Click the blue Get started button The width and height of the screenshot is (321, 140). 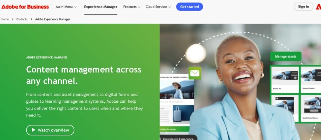coord(190,7)
